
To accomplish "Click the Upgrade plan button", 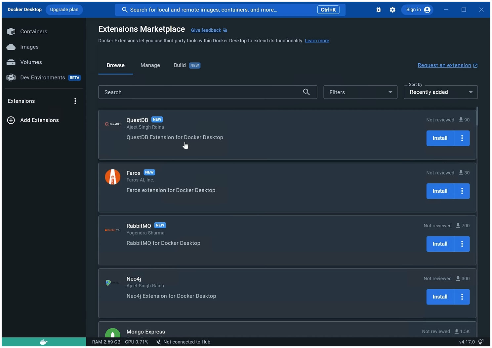I will (64, 10).
